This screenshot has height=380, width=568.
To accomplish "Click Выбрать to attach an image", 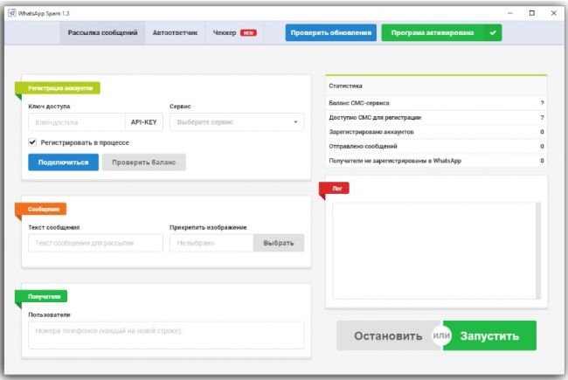I will [x=279, y=243].
